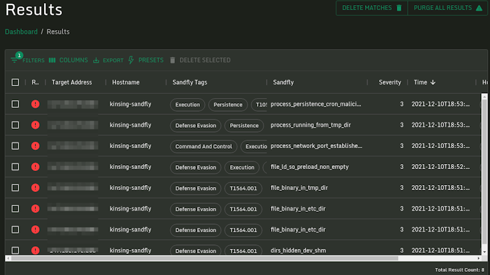Click red alert icon for process_persistence_cron row
490x275 pixels.
coord(35,104)
